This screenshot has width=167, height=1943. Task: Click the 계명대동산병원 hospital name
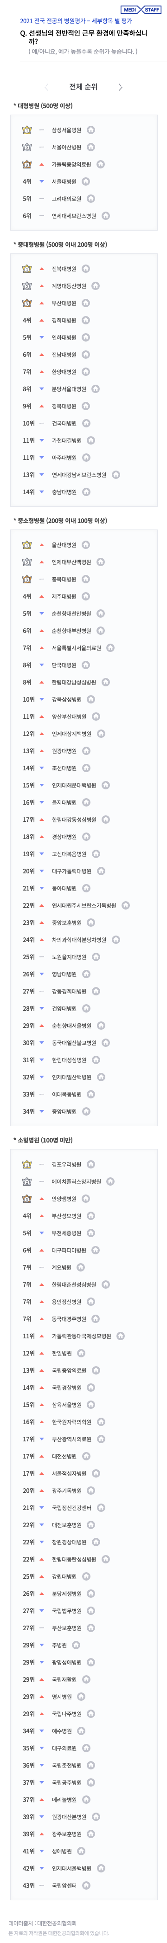pos(69,286)
